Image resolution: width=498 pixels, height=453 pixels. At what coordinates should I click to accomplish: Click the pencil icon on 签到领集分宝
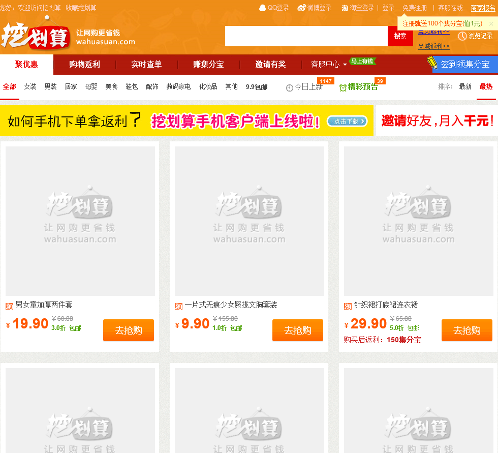coord(432,62)
